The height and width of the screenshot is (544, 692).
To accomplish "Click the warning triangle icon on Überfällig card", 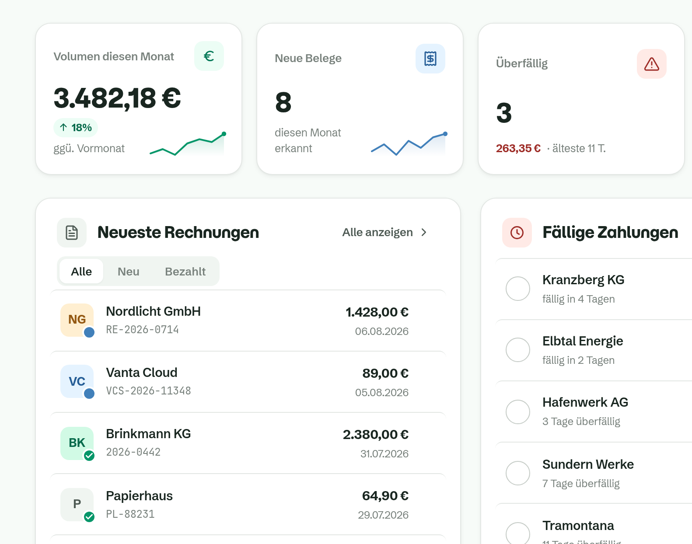I will [x=652, y=64].
